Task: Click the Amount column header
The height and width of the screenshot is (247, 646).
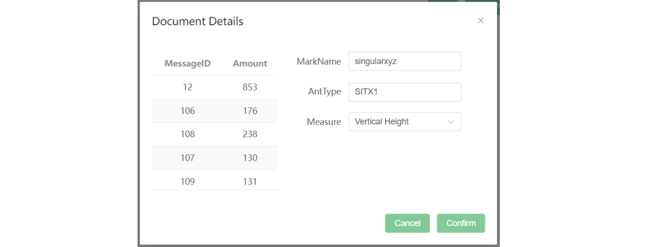Action: click(250, 63)
